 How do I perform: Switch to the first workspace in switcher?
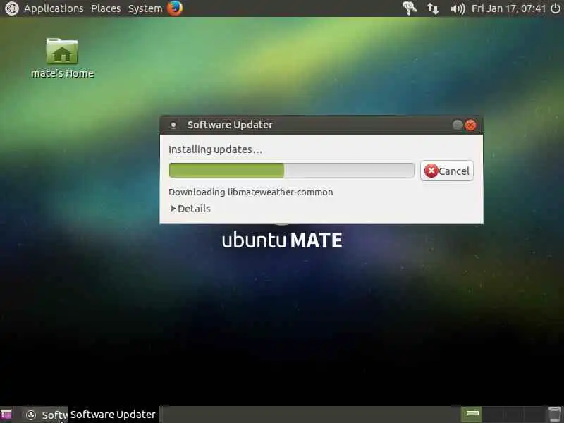[x=472, y=415]
